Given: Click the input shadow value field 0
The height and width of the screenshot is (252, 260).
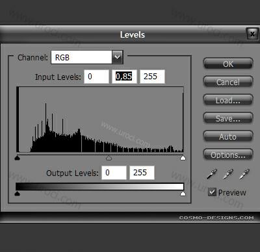Looking at the screenshot, I should click(x=96, y=77).
